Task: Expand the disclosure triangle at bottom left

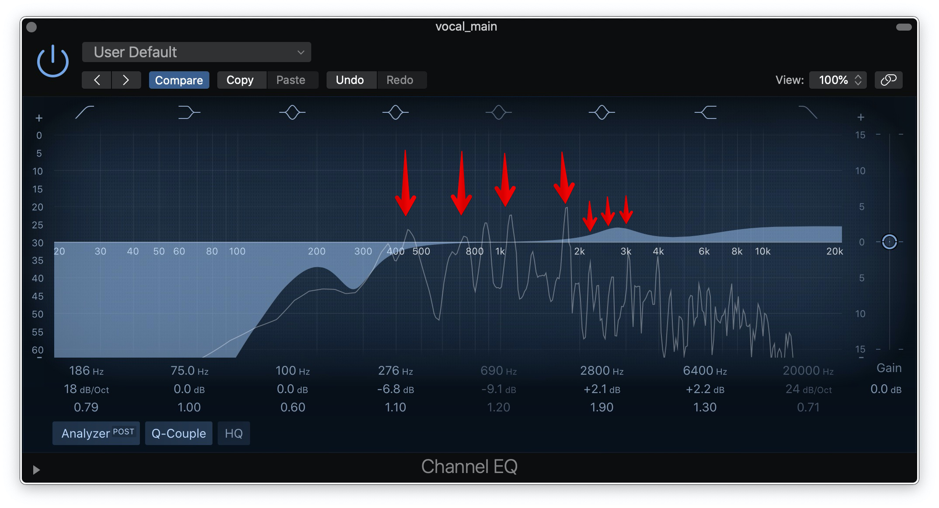Action: pos(36,470)
